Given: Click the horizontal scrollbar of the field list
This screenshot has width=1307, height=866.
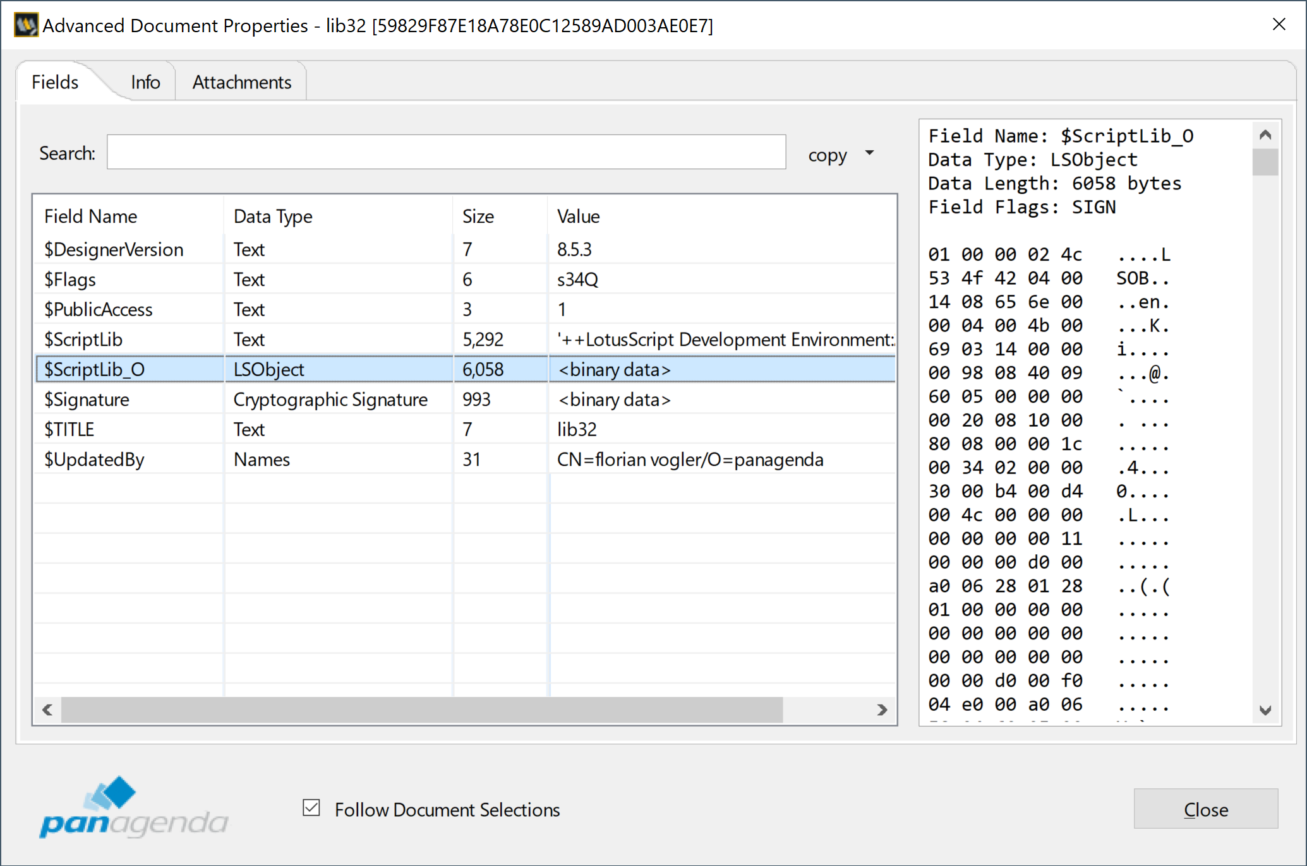Looking at the screenshot, I should click(421, 709).
